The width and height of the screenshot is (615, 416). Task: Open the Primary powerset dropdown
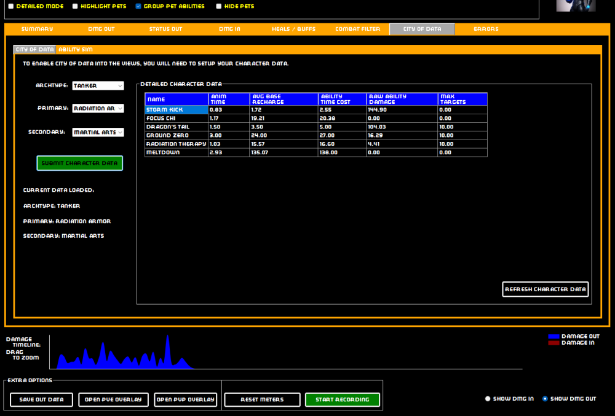click(x=98, y=108)
